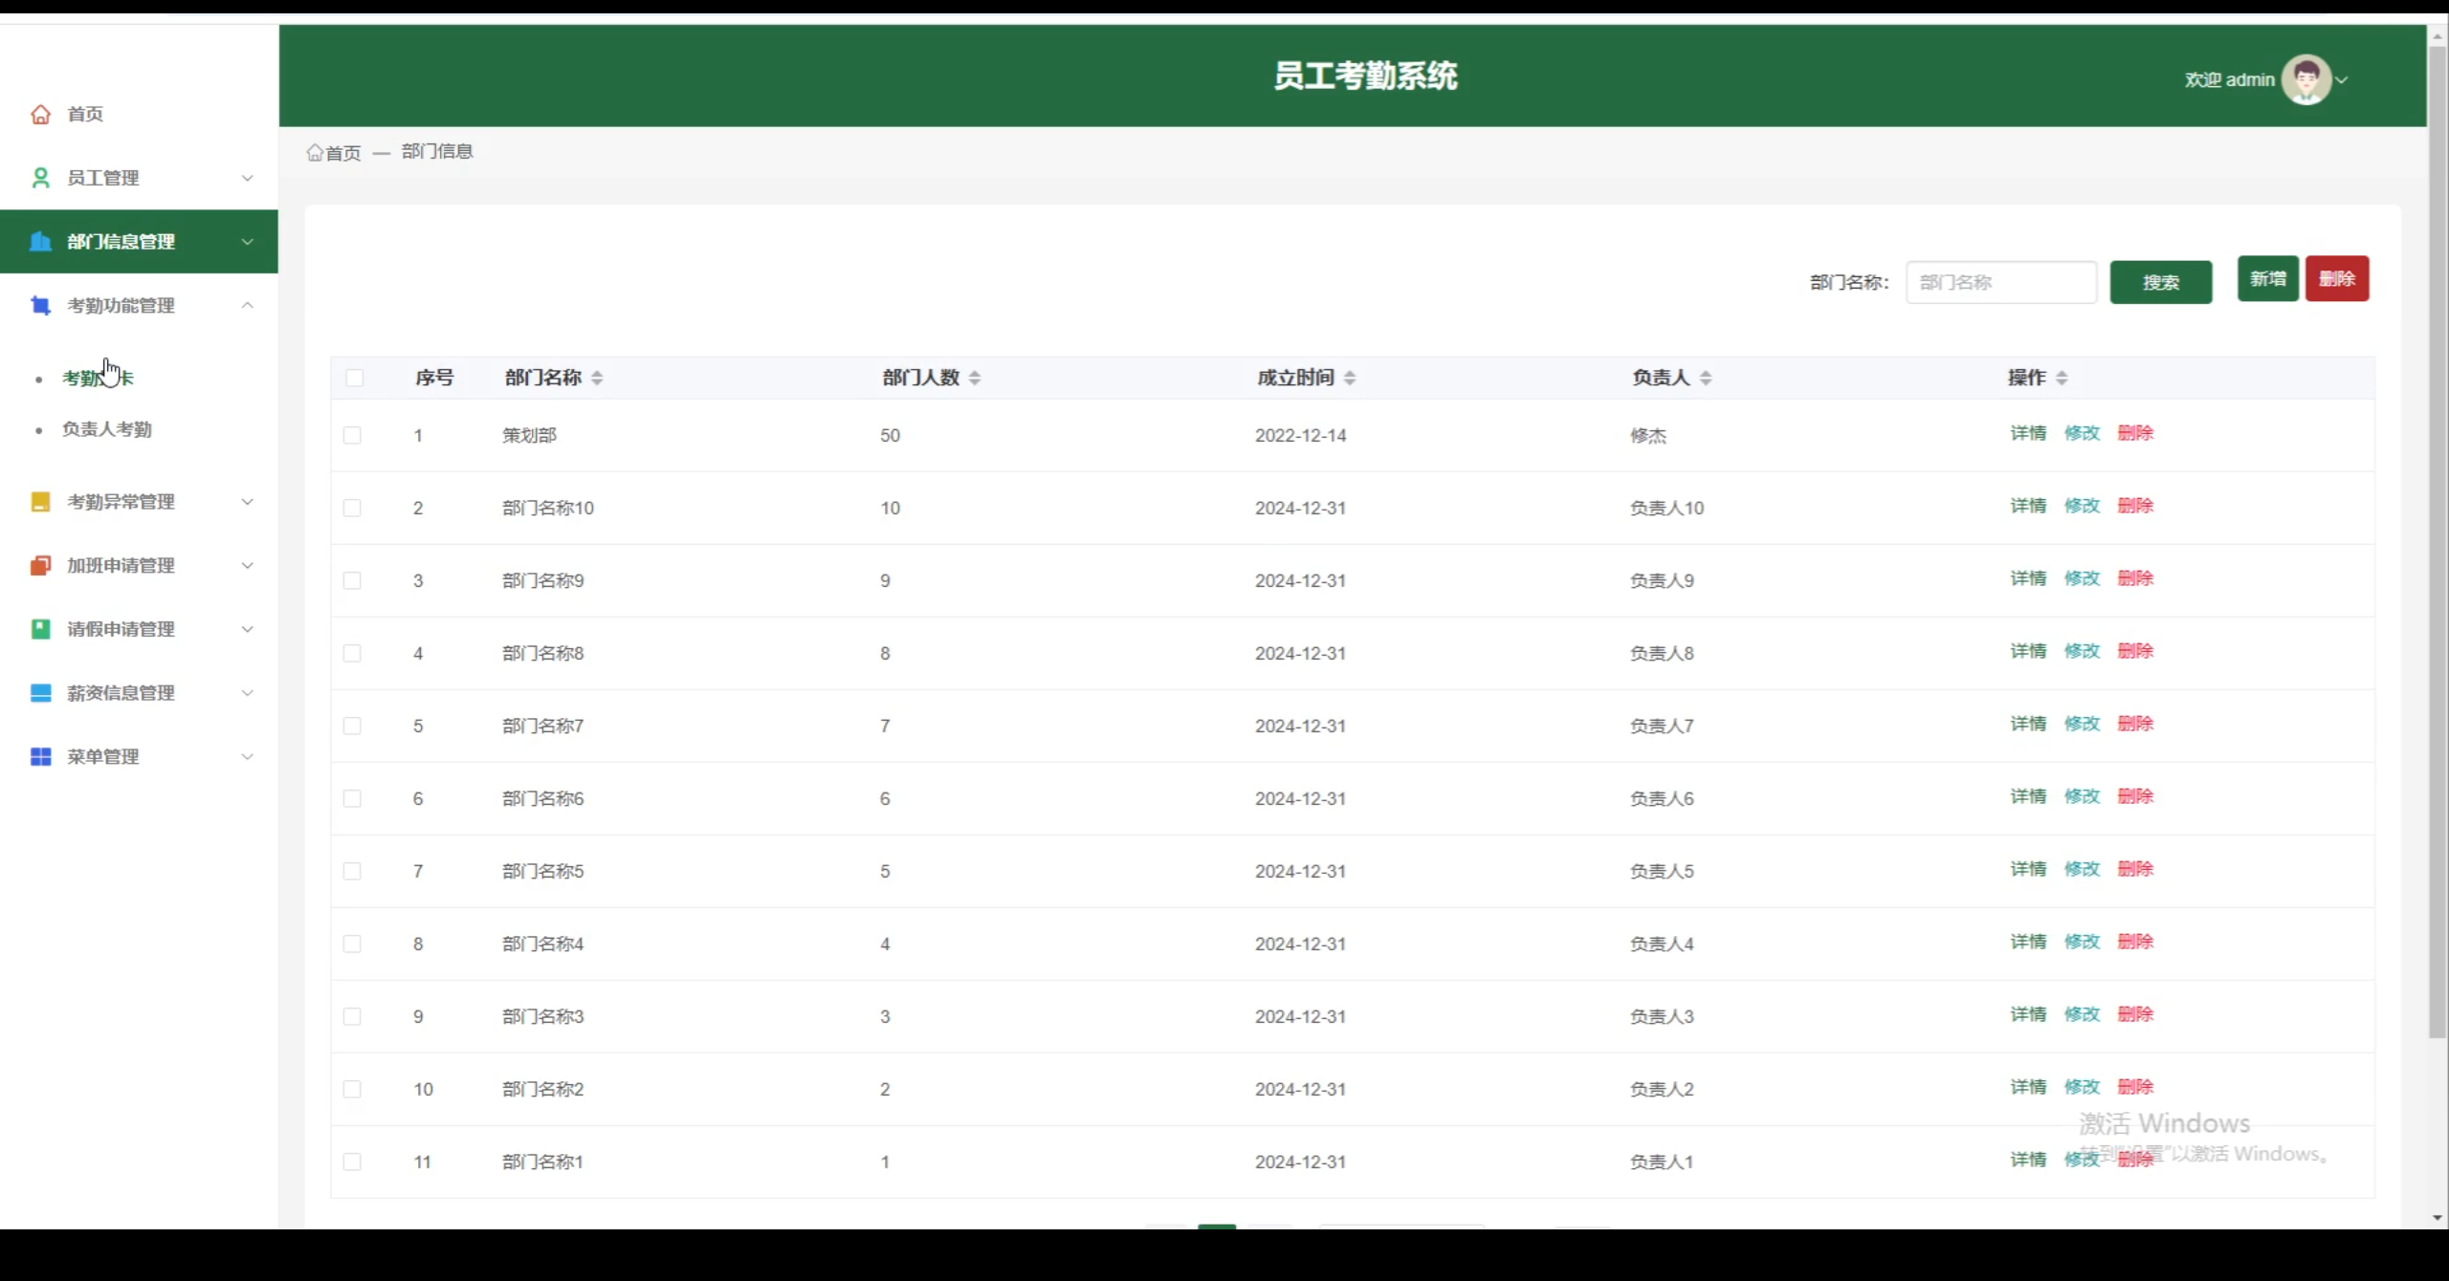The height and width of the screenshot is (1281, 2449).
Task: Click 修改 link for 部门名称10
Action: click(2082, 506)
